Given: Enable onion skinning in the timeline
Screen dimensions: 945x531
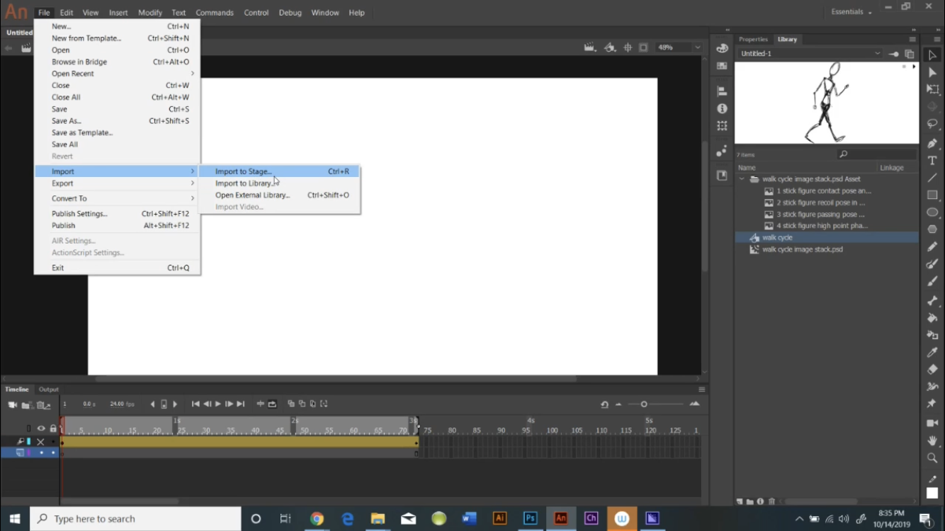Looking at the screenshot, I should (290, 404).
